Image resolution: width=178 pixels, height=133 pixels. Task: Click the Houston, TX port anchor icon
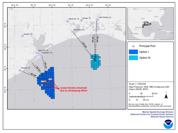point(23,36)
